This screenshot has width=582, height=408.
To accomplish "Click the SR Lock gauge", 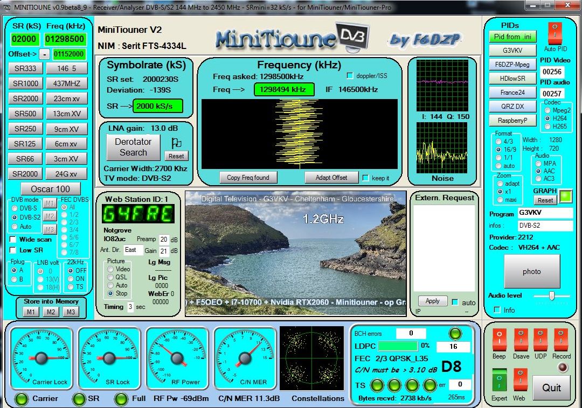I will click(109, 357).
